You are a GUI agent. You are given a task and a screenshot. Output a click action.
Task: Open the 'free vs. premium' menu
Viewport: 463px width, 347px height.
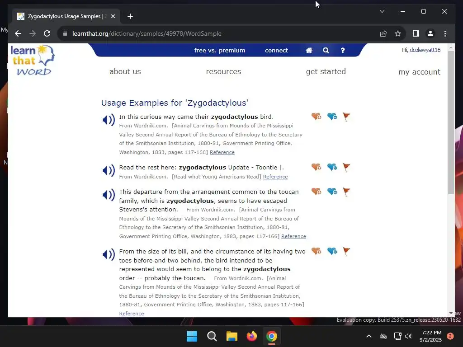coord(220,51)
